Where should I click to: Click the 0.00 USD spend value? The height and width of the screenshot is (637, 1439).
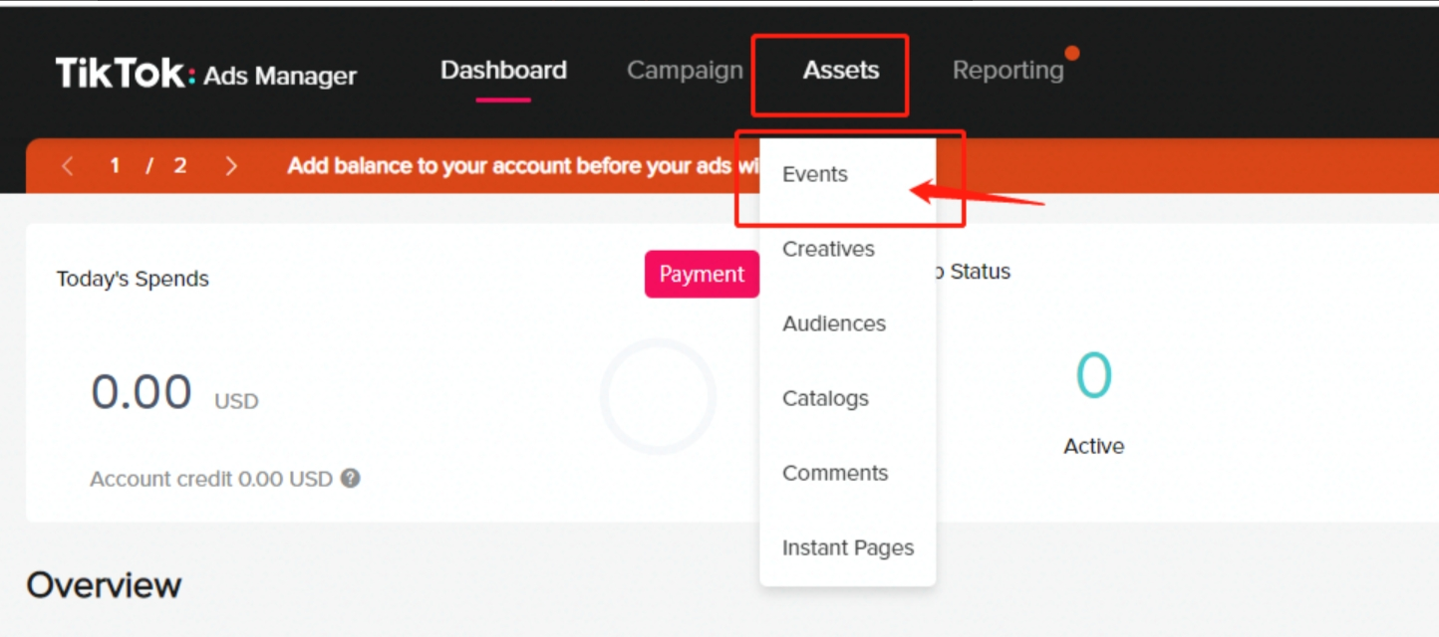click(174, 393)
